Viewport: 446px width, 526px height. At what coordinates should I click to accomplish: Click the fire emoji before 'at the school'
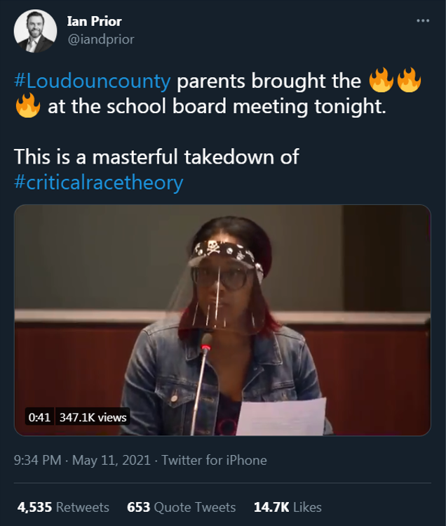click(x=27, y=109)
